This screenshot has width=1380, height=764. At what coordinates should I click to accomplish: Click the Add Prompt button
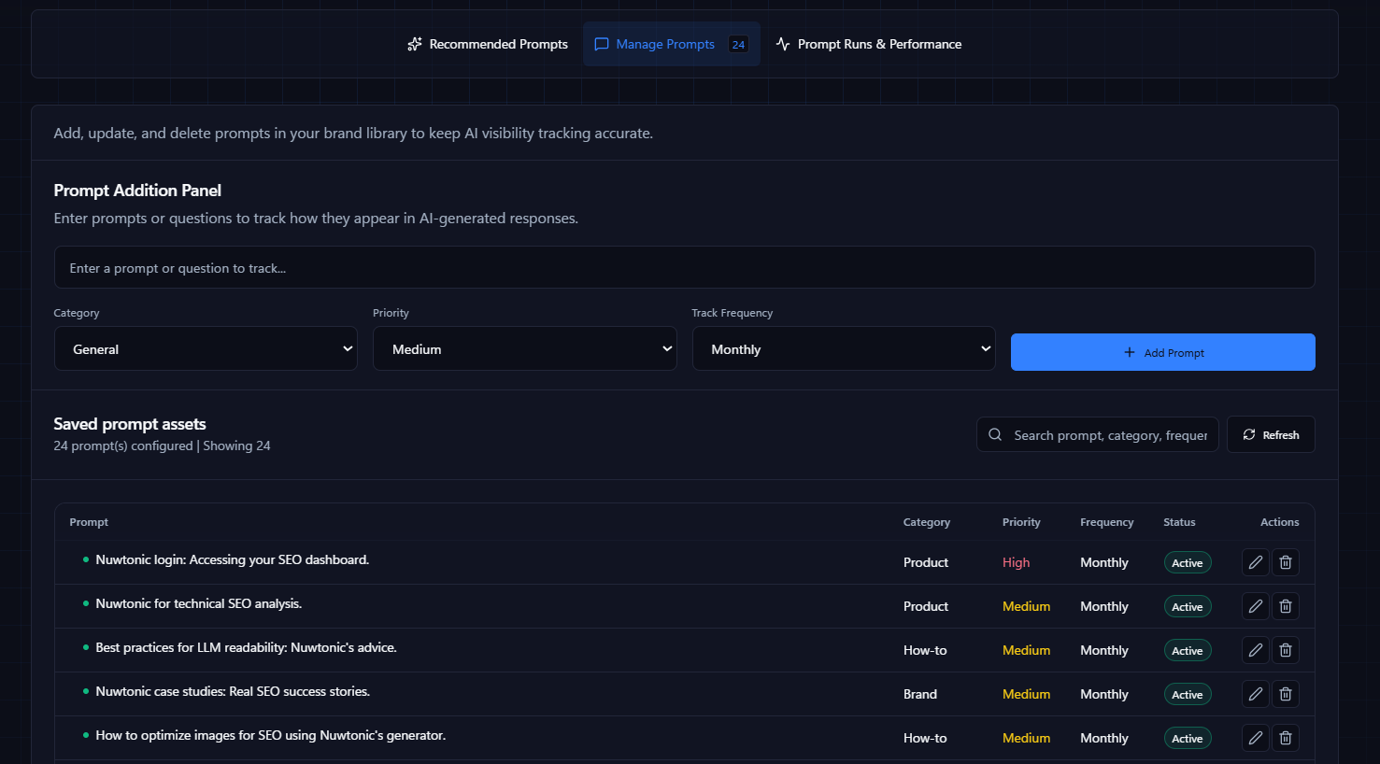coord(1163,352)
